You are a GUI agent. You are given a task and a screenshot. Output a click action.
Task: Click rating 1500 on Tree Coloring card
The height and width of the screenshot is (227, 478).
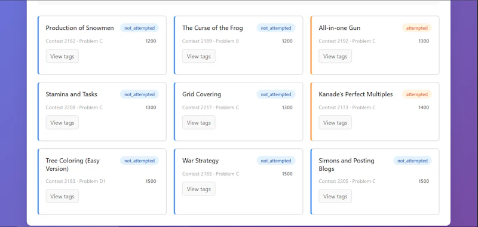151,181
